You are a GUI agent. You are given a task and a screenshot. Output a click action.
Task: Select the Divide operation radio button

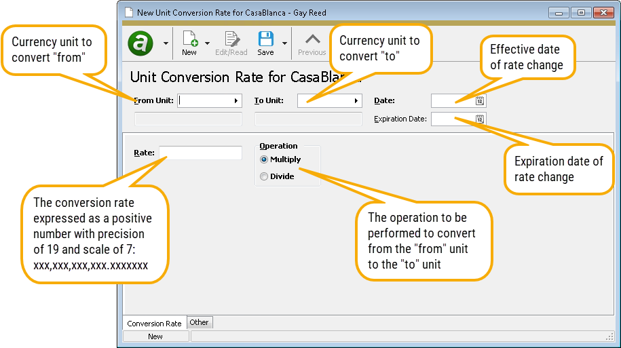click(264, 176)
